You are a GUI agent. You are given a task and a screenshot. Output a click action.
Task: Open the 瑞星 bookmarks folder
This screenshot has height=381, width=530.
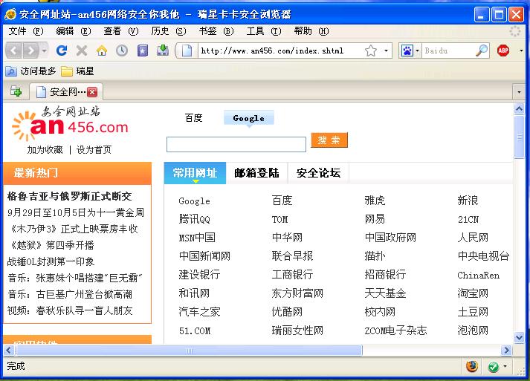[x=77, y=71]
